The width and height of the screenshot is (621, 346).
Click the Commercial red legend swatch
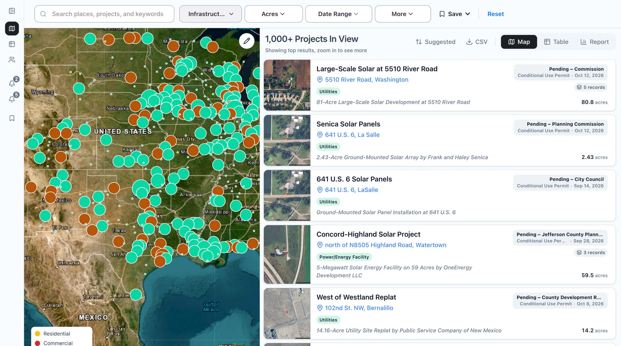38,343
